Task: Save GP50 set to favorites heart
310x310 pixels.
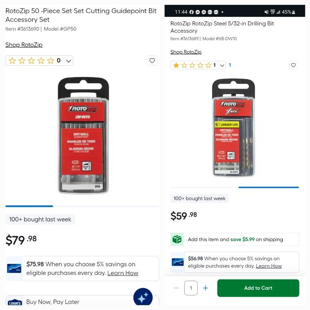Action: point(152,61)
